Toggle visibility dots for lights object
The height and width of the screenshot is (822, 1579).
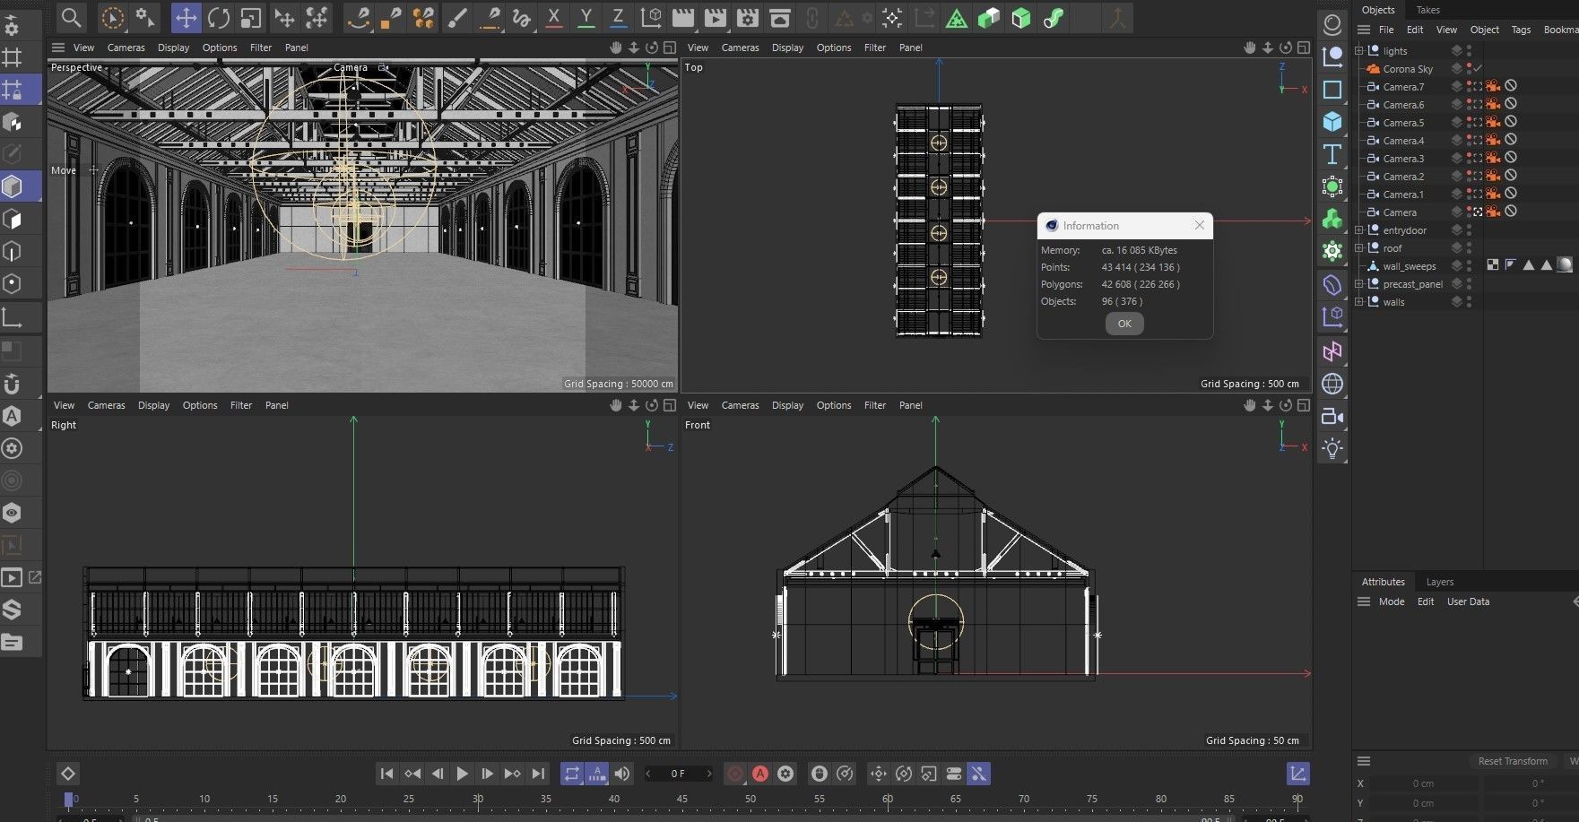pos(1469,51)
